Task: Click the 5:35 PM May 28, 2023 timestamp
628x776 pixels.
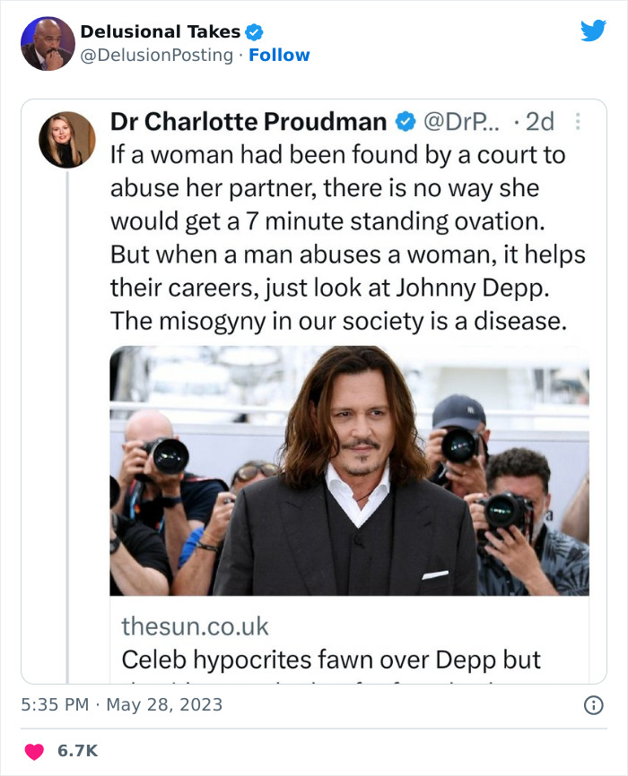Action: pos(121,705)
